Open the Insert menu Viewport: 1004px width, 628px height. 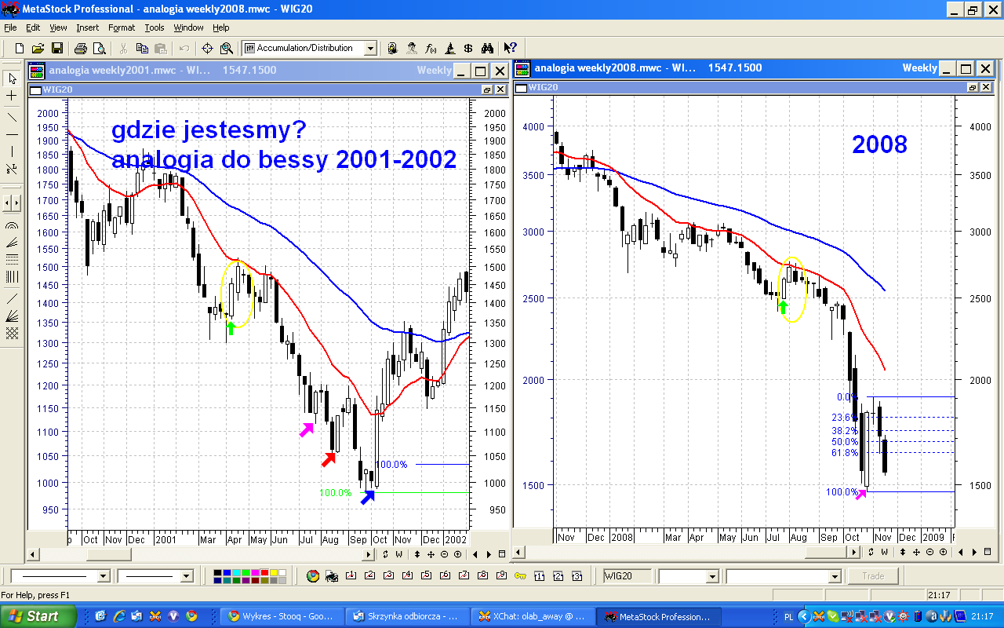pyautogui.click(x=88, y=27)
